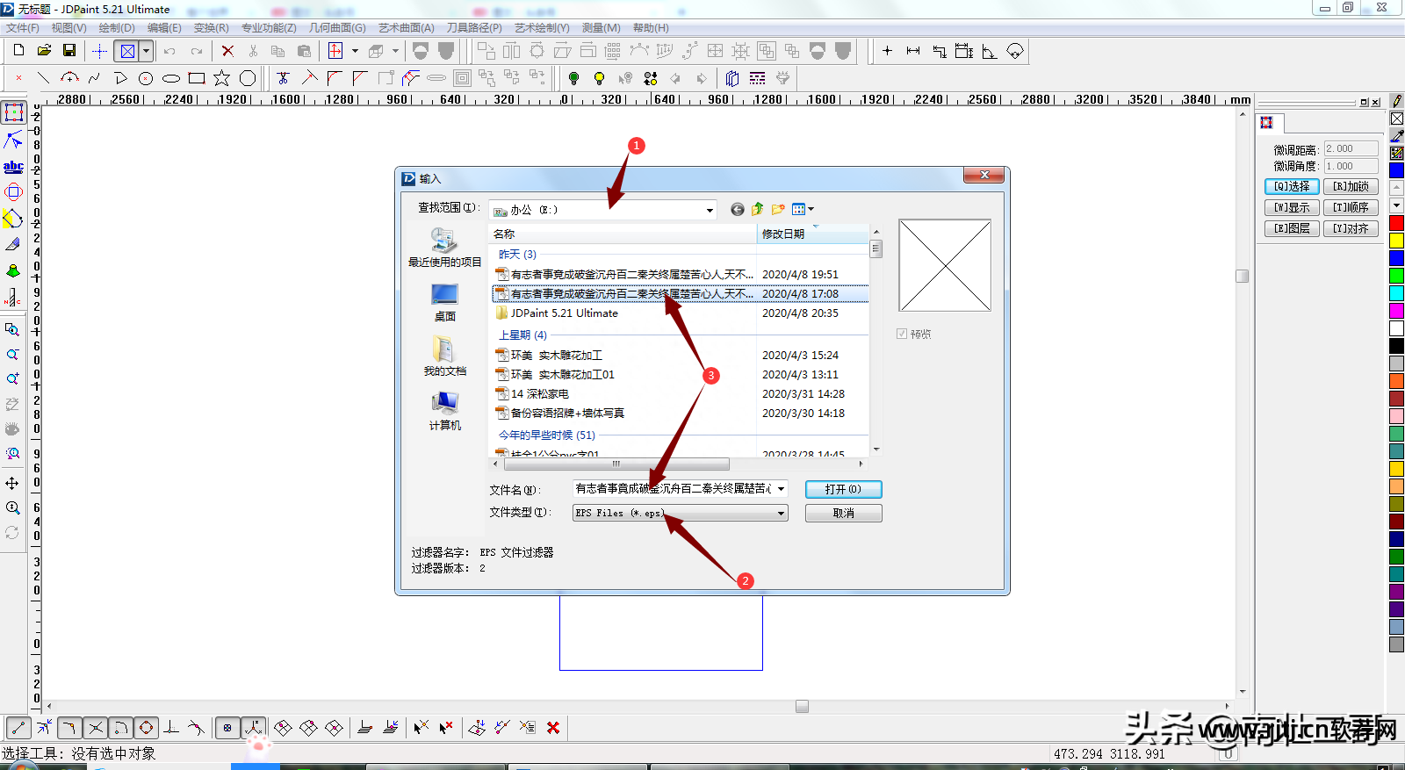Expand the 查找范围 drive dropdown
This screenshot has width=1405, height=770.
(710, 210)
